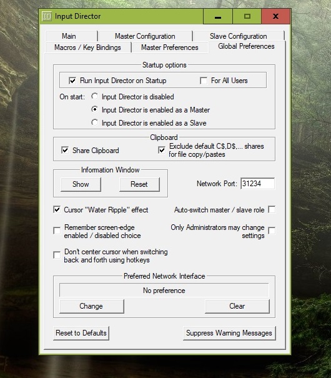The height and width of the screenshot is (378, 331).
Task: Click the Network Port input field
Action: click(x=257, y=184)
